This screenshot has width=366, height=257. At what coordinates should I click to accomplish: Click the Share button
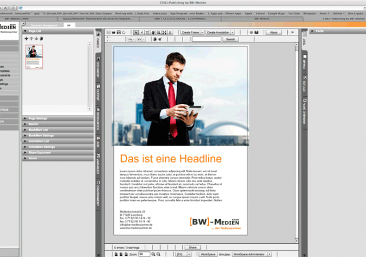click(x=194, y=247)
